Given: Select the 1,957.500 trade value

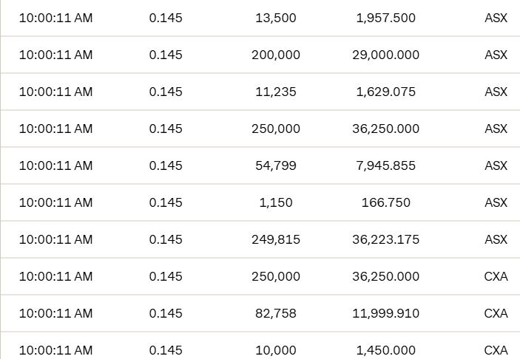Looking at the screenshot, I should pos(385,18).
